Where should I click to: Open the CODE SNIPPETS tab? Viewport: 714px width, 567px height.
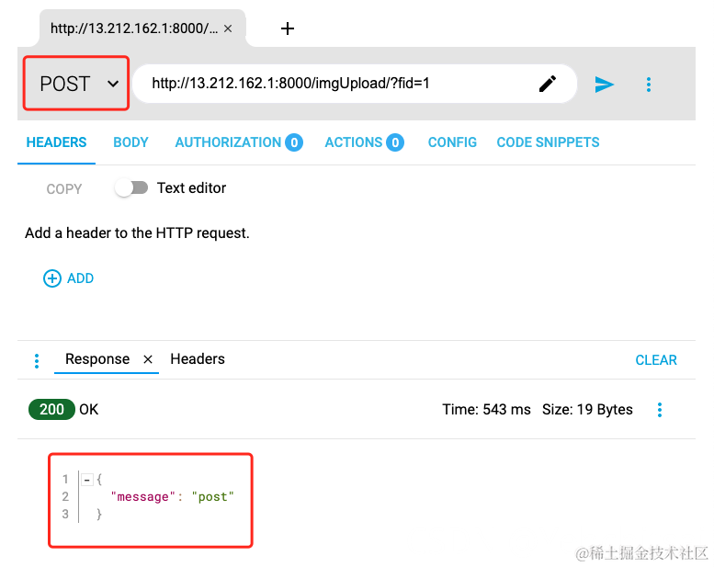coord(548,142)
